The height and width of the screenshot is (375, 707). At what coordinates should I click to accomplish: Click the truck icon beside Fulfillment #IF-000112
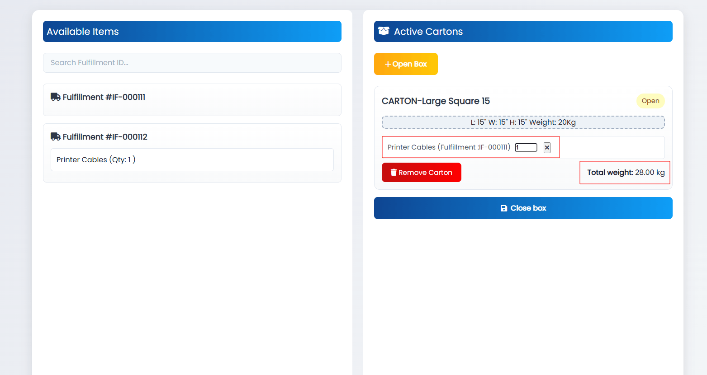(55, 136)
